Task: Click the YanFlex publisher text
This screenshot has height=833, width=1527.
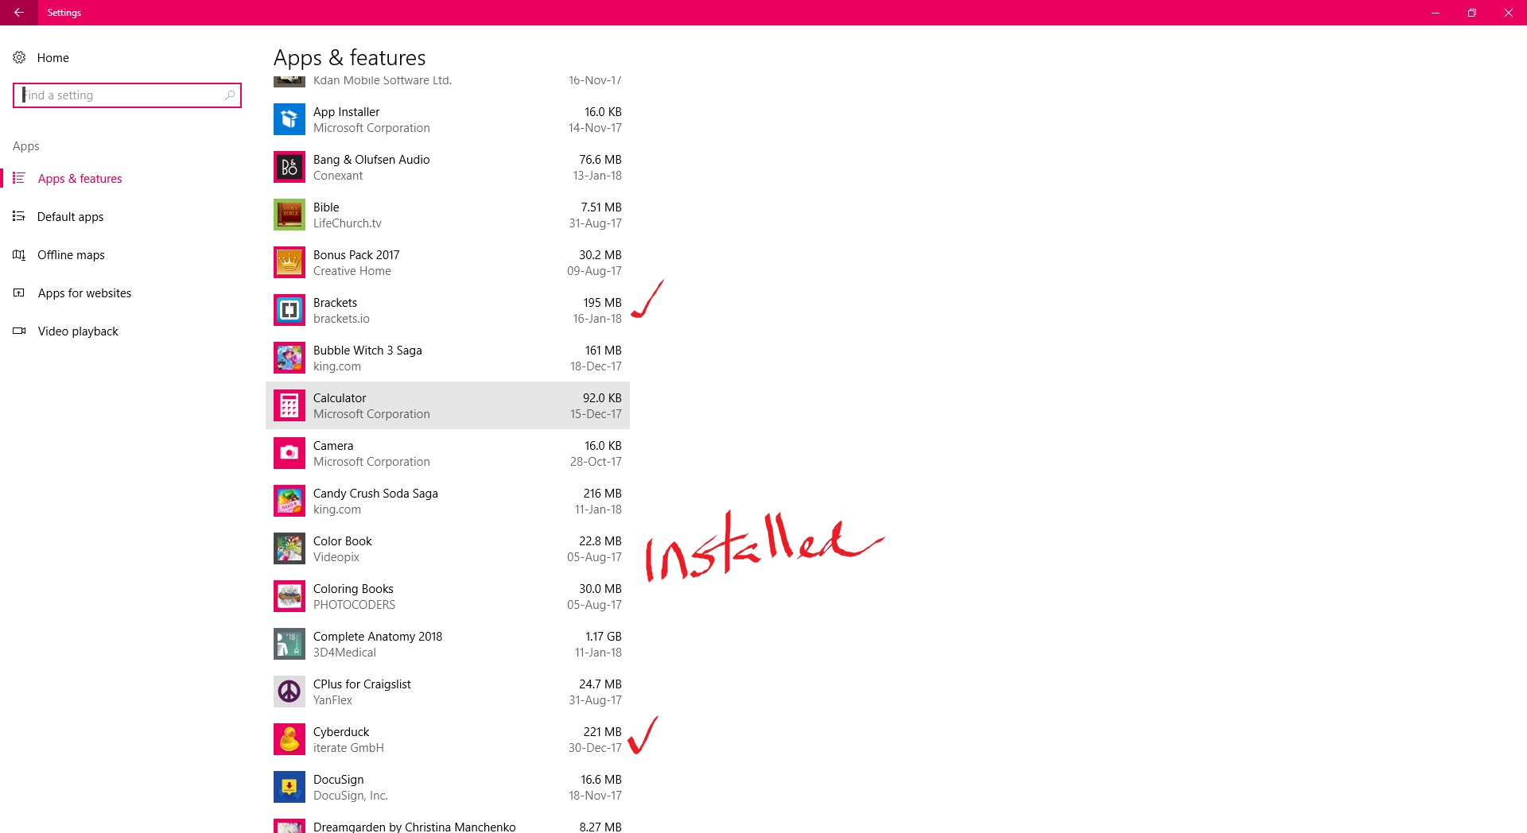Action: (x=332, y=700)
